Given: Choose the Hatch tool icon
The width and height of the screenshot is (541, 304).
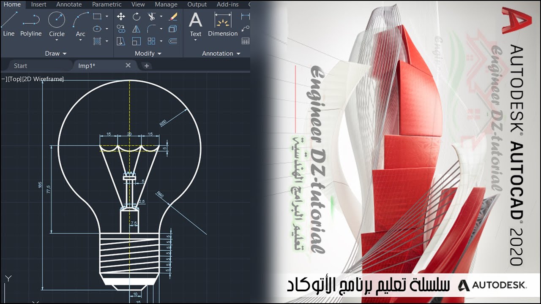Looking at the screenshot, I should (97, 41).
